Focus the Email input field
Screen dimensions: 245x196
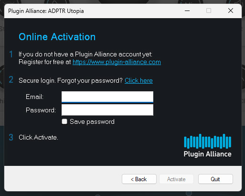coord(107,97)
